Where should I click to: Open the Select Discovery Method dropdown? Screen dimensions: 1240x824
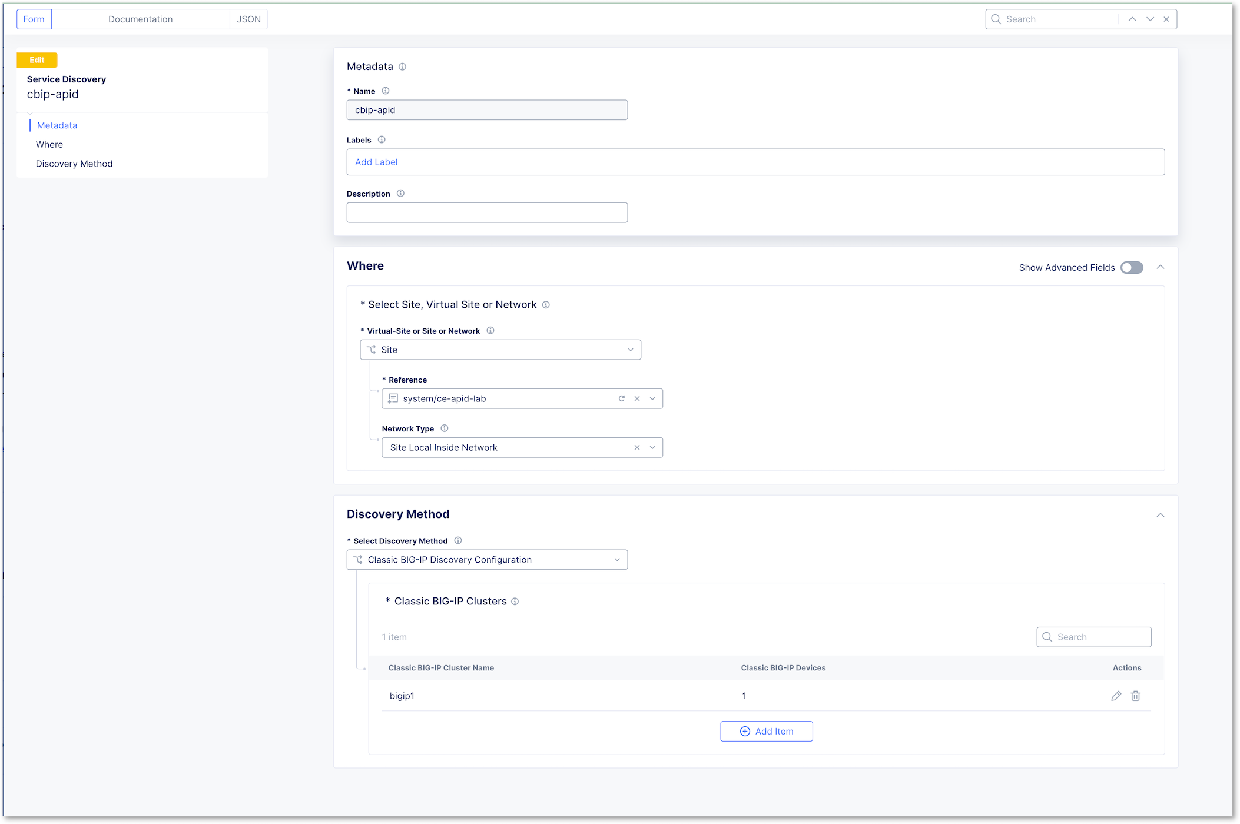point(487,560)
